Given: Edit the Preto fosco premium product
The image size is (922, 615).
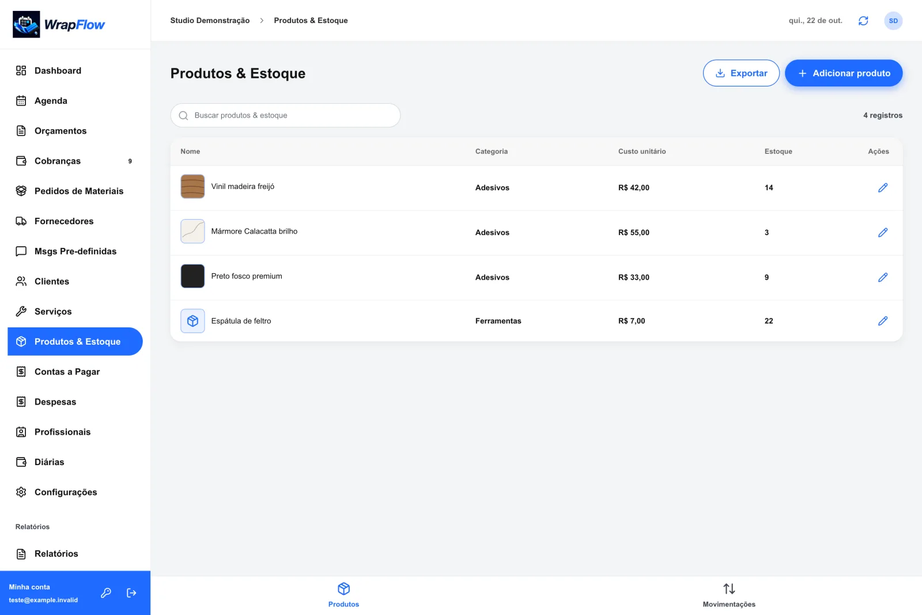Looking at the screenshot, I should click(x=883, y=278).
